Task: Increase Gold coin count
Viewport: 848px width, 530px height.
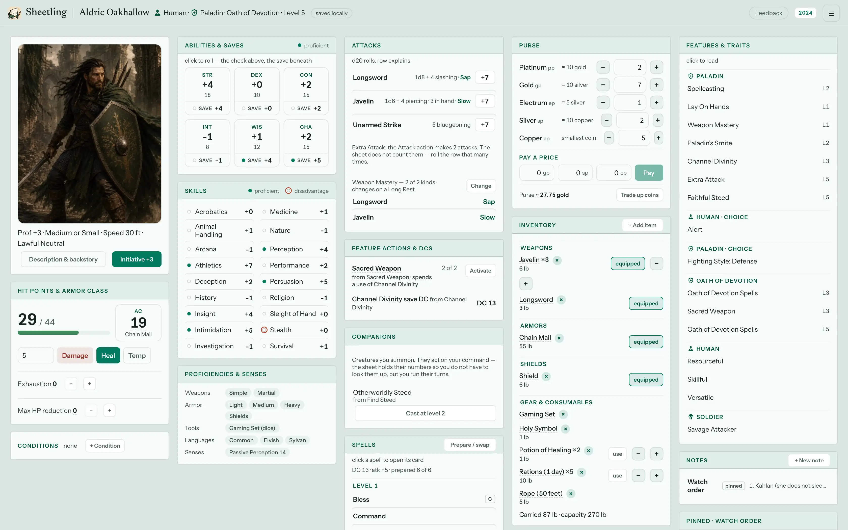Action: pyautogui.click(x=656, y=85)
